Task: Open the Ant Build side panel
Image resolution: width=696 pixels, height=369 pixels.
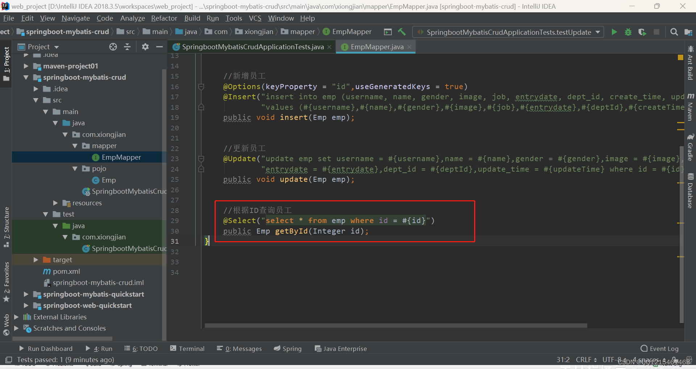Action: (x=690, y=63)
